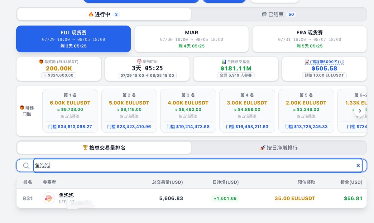Screen dimensions: 374x223
Task: Switch to 按日净增排行 tab
Action: point(279,148)
